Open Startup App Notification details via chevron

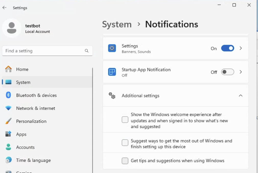coord(240,72)
